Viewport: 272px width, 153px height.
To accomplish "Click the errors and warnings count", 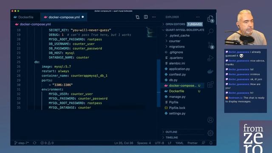I will (x=47, y=143).
